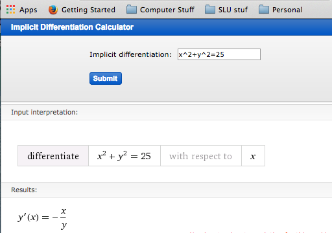Submit the implicit differentiation equation

[x=106, y=78]
